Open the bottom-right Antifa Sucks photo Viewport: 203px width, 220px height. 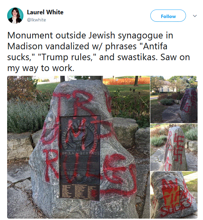tap(174, 195)
